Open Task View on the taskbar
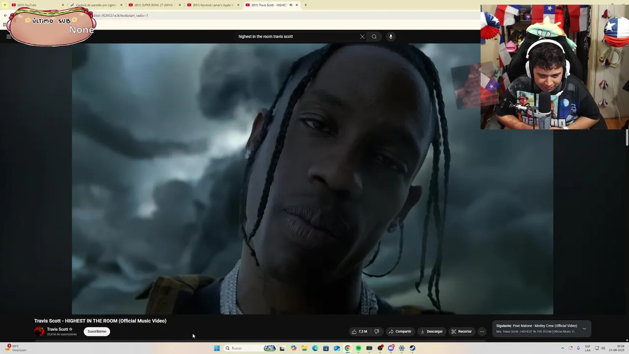 pos(282,348)
